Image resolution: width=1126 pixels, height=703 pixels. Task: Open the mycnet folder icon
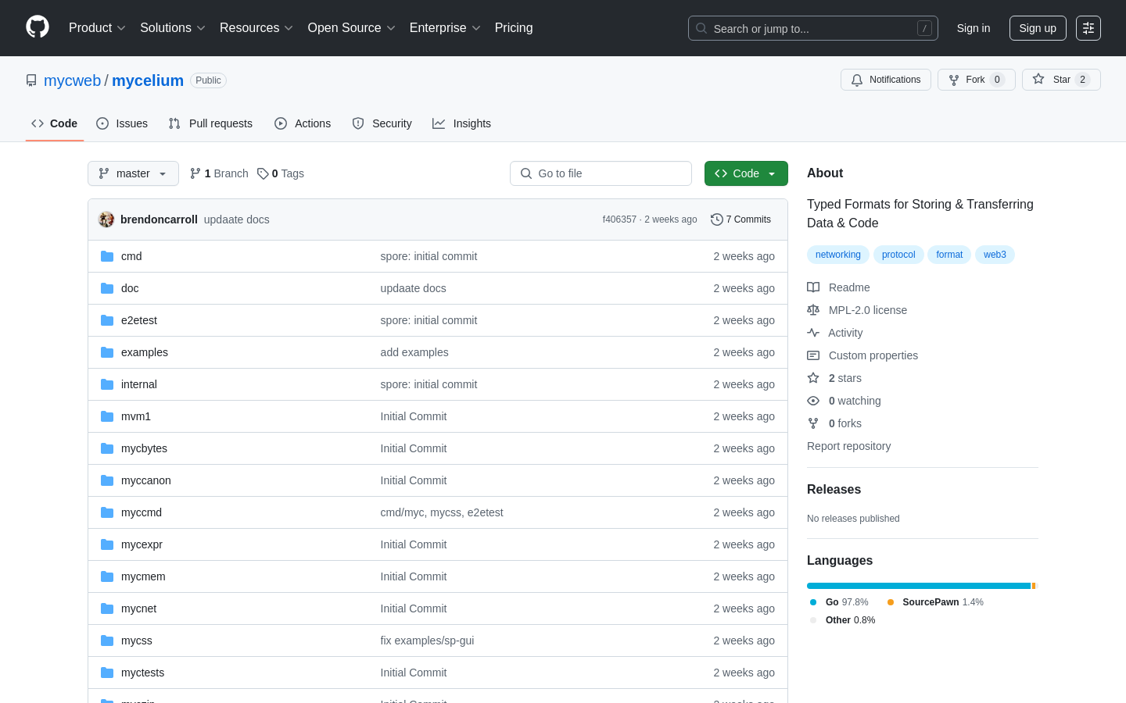(107, 608)
